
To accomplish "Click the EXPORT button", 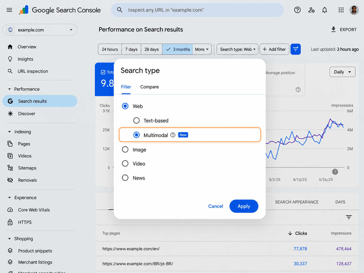I will [344, 30].
